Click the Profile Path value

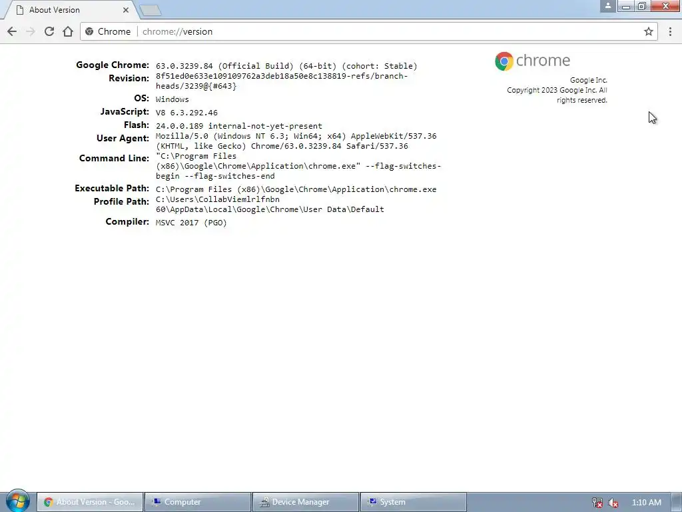coord(270,204)
